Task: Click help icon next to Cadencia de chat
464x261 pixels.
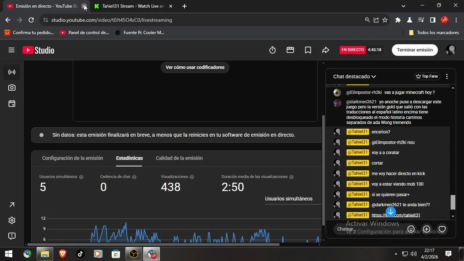Action: point(134,177)
